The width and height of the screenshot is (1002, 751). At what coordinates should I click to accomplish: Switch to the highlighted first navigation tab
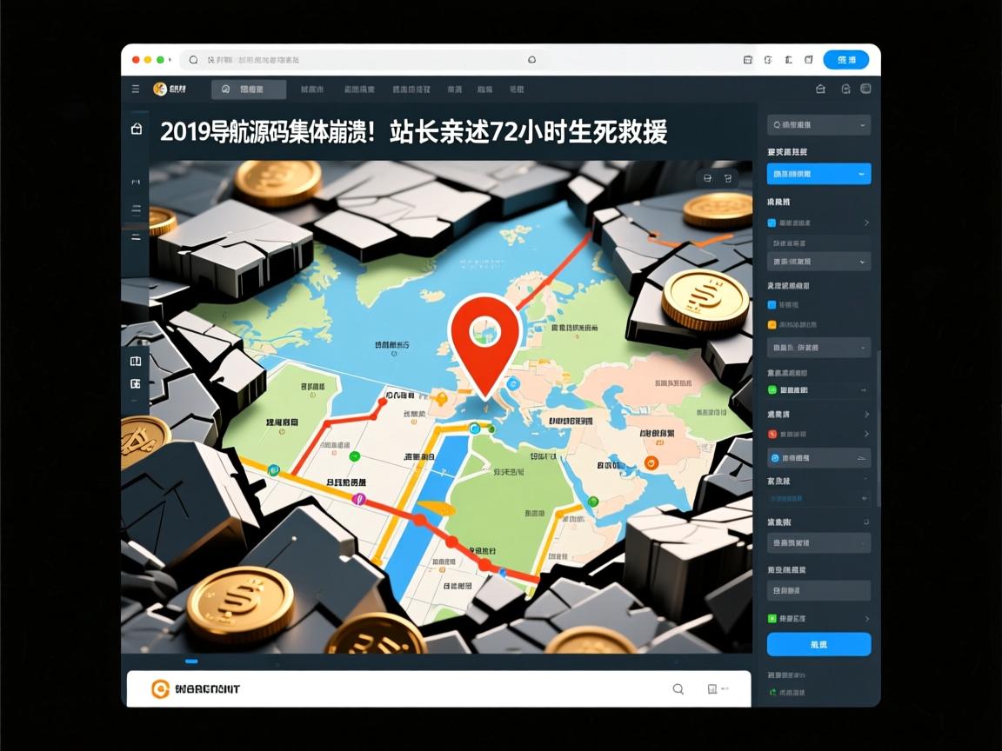click(247, 88)
